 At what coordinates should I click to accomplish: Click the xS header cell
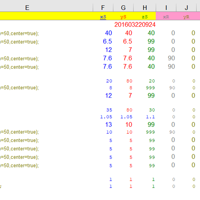coord(103,16)
